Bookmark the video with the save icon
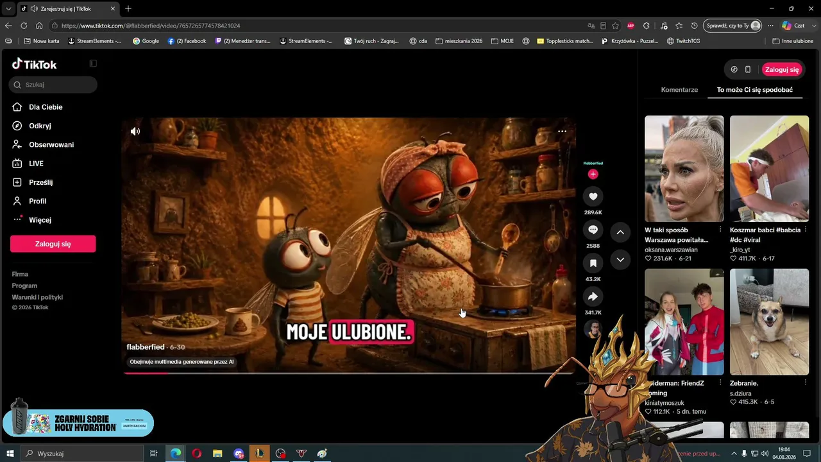This screenshot has width=821, height=462. click(593, 263)
